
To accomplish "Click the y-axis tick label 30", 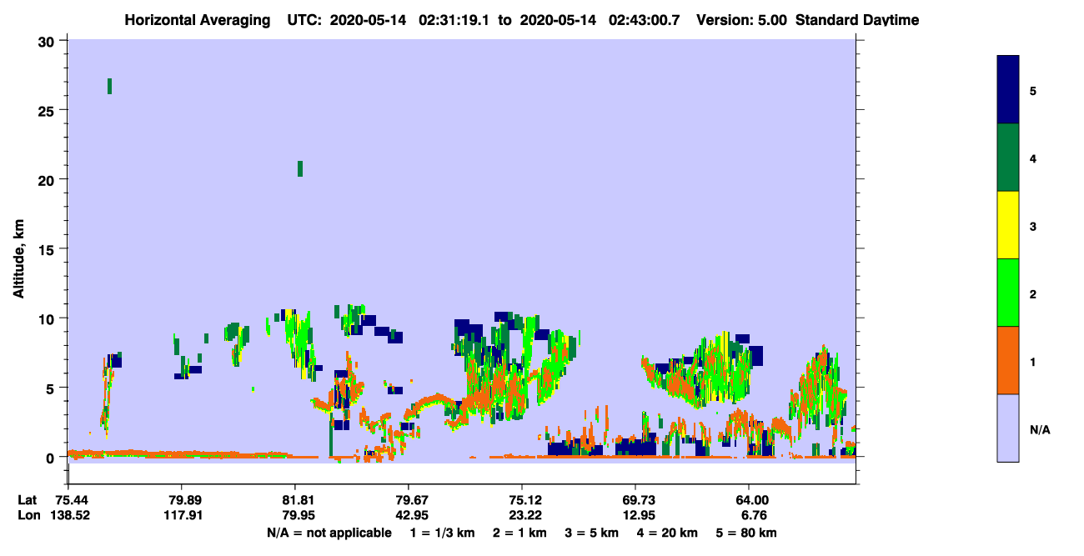I will (x=48, y=41).
